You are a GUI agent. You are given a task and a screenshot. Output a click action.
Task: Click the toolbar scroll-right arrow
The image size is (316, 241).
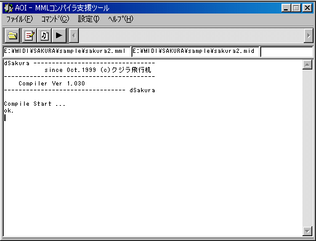309,36
